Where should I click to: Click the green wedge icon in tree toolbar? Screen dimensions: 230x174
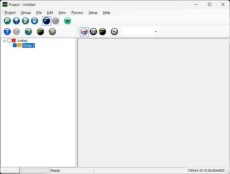[40, 32]
